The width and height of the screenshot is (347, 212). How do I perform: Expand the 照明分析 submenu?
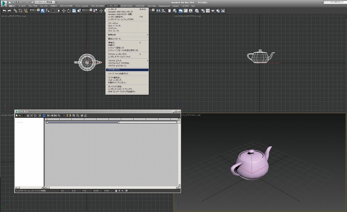127,35
